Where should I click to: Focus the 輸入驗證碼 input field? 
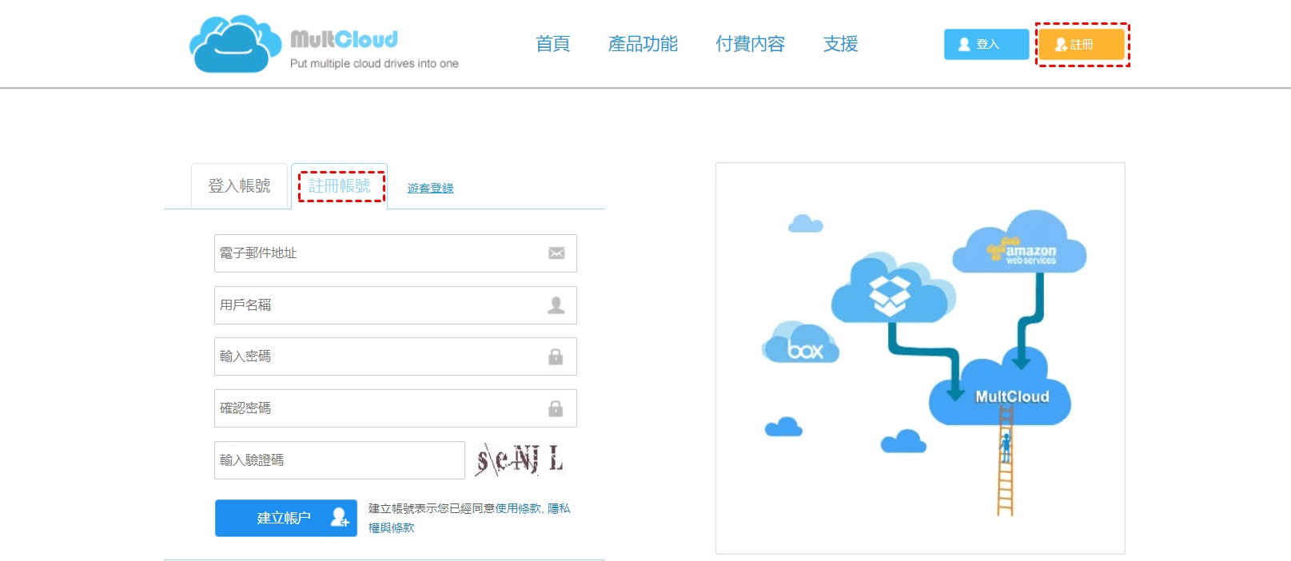(x=340, y=460)
